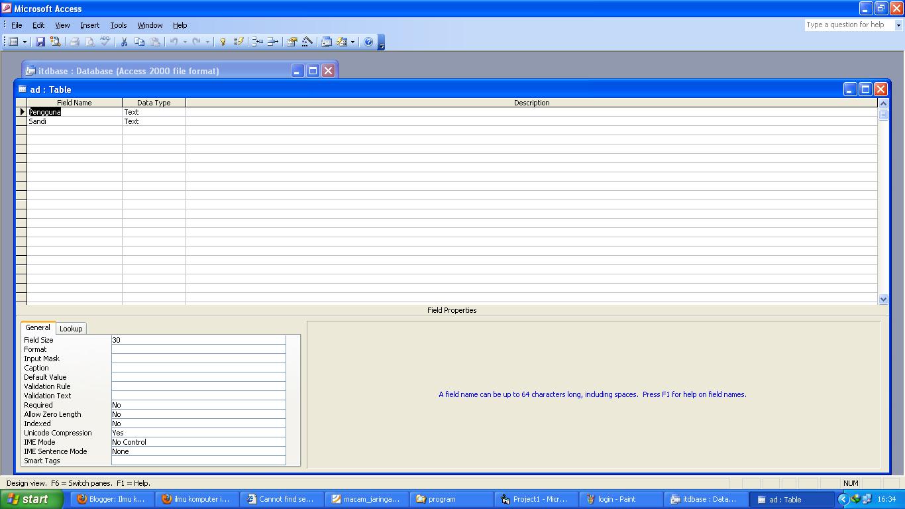905x509 pixels.
Task: Click the Format property box
Action: 199,349
